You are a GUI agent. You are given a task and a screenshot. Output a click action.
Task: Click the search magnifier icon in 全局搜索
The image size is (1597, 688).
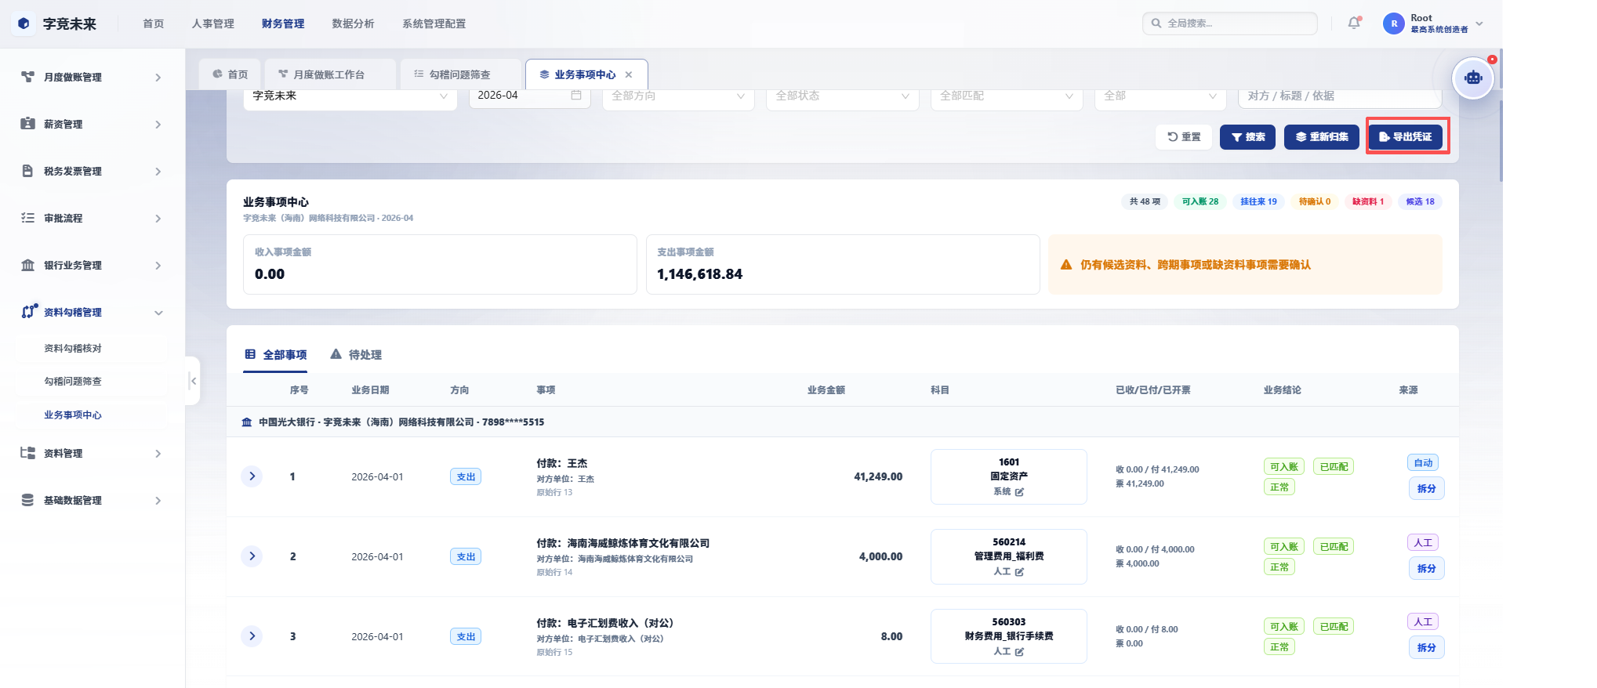point(1156,24)
